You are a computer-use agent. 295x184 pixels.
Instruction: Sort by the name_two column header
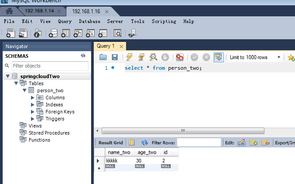120,152
